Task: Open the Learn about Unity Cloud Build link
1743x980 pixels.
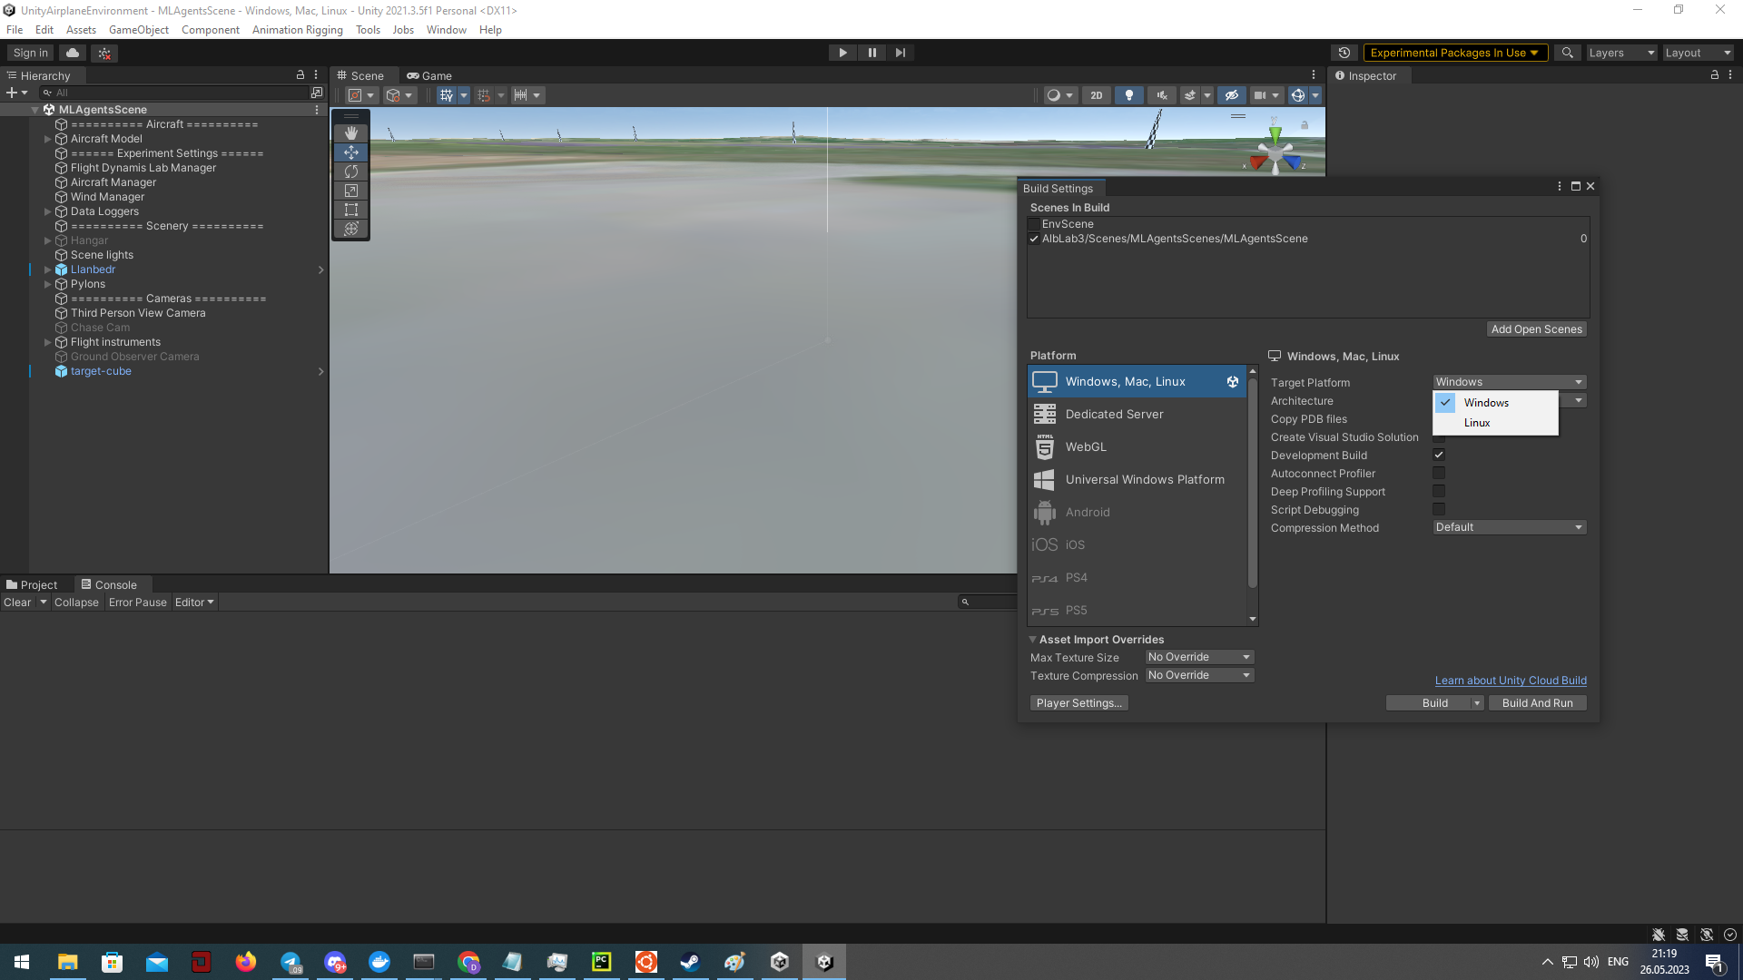Action: [x=1511, y=681]
